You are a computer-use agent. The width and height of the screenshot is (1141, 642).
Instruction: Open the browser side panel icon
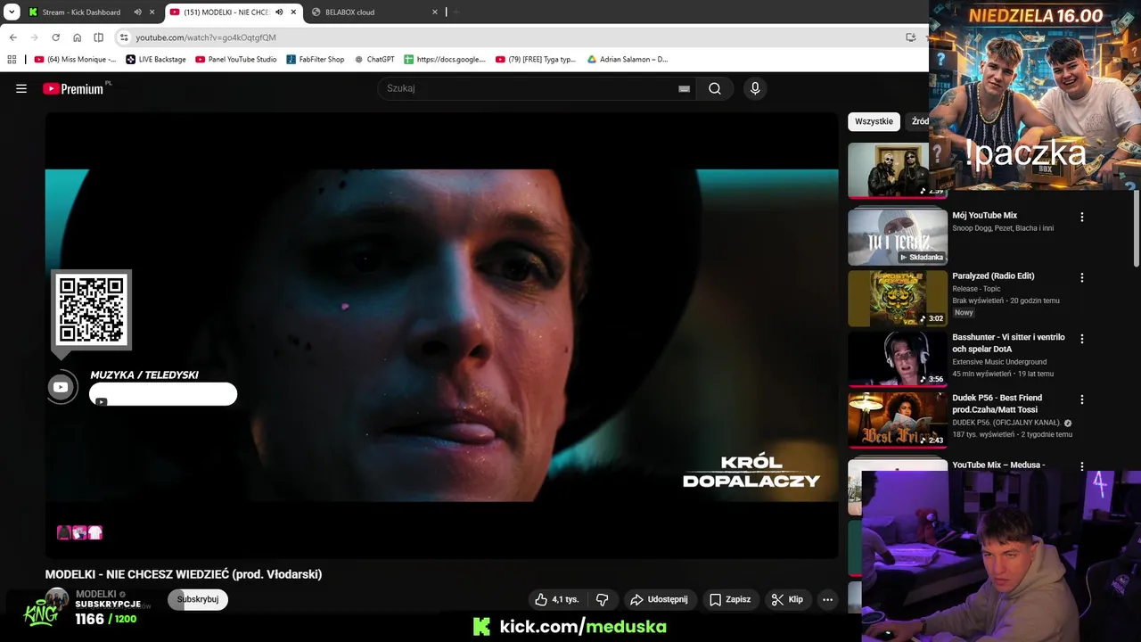98,37
